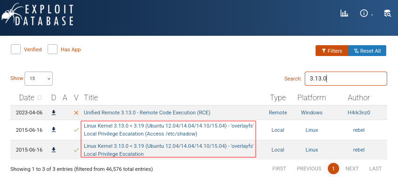Select page 1 in pagination
The height and width of the screenshot is (177, 398).
[x=333, y=169]
